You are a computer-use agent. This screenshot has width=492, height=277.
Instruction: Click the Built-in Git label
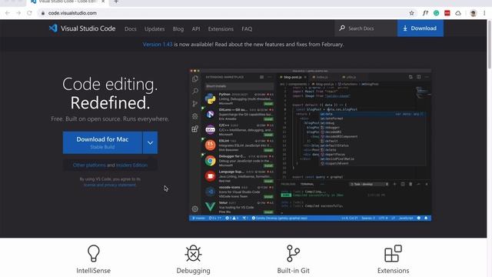[x=293, y=270]
